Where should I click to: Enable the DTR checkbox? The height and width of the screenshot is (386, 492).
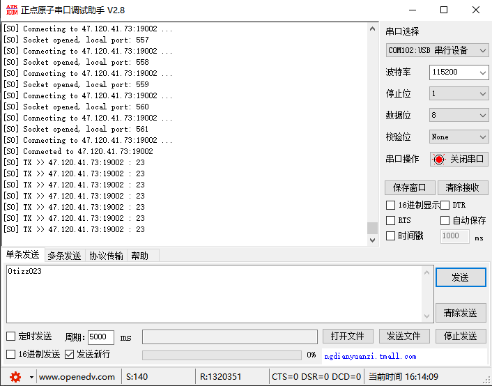point(445,206)
